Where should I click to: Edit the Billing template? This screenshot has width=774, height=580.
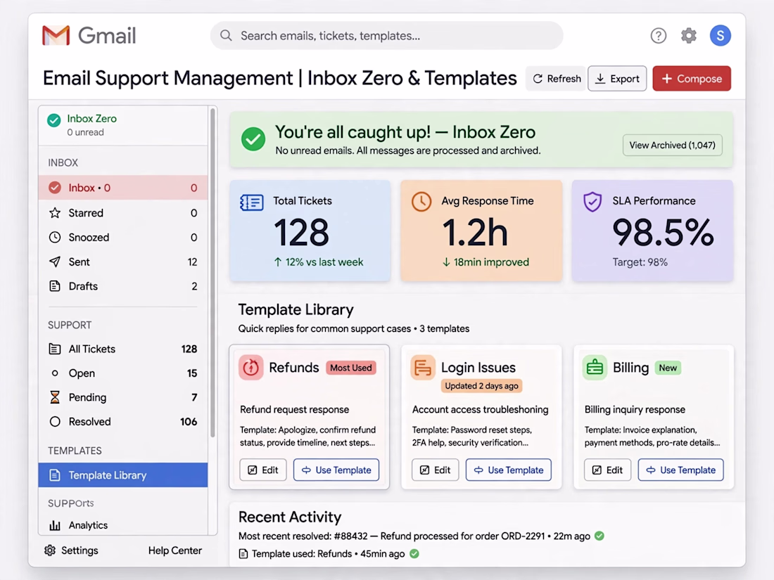[x=607, y=470]
